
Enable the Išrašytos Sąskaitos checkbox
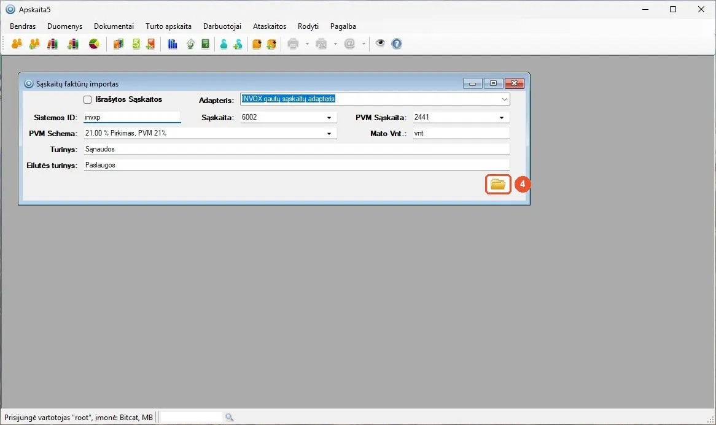click(88, 99)
